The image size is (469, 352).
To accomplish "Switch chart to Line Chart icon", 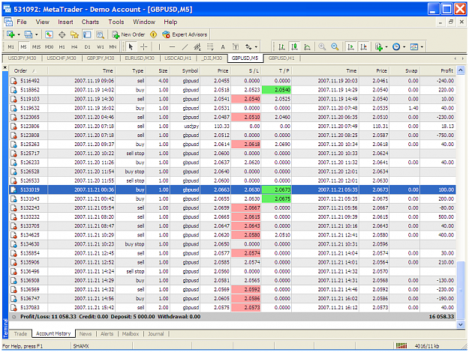I will pyautogui.click(x=307, y=47).
